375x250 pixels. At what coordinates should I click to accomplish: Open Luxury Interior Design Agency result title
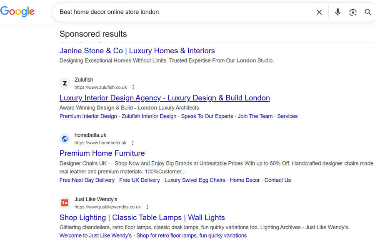(165, 98)
